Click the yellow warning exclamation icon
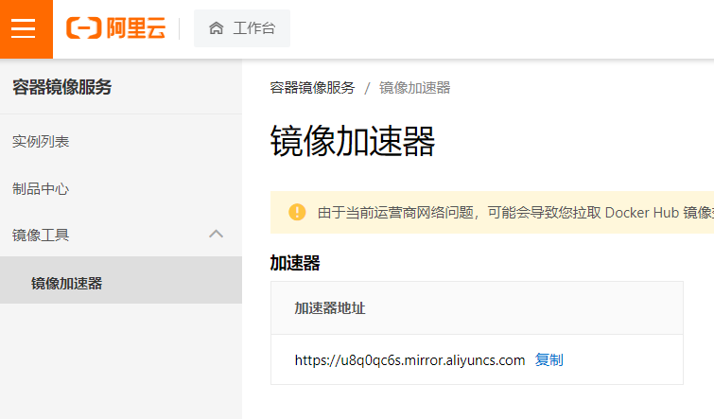714x419 pixels. click(x=297, y=212)
